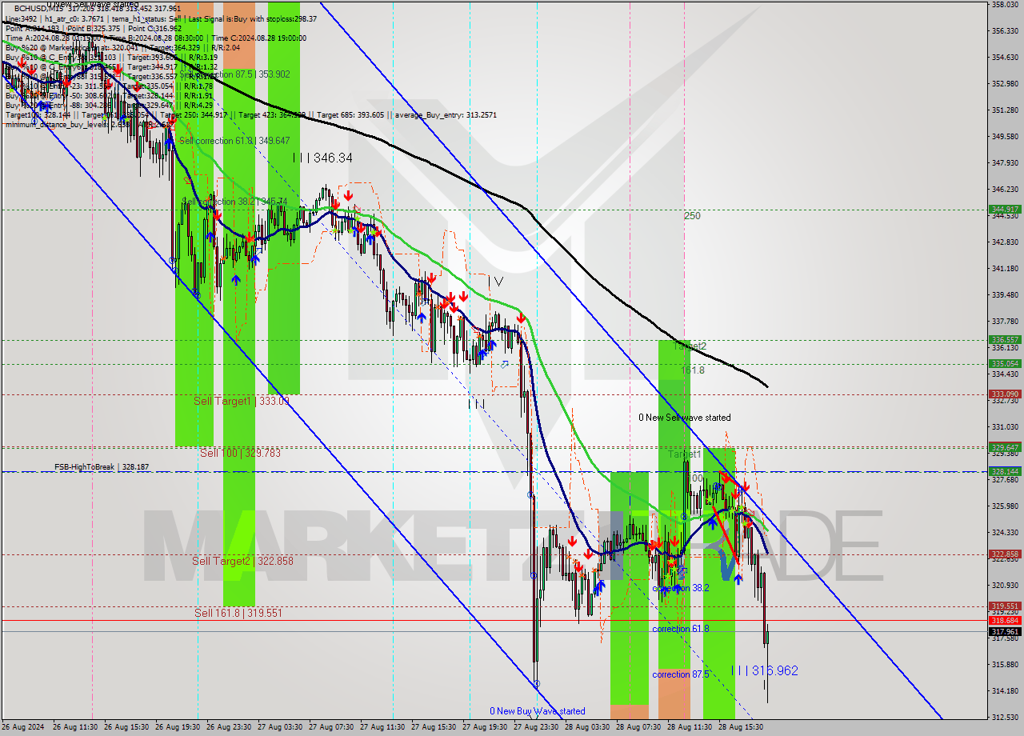Click the red 322.858 price tag

click(x=1005, y=554)
